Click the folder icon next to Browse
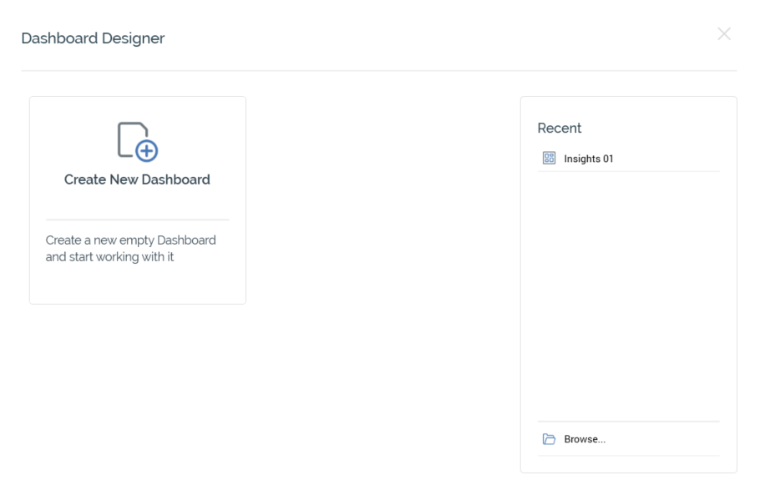760x495 pixels. (x=549, y=439)
